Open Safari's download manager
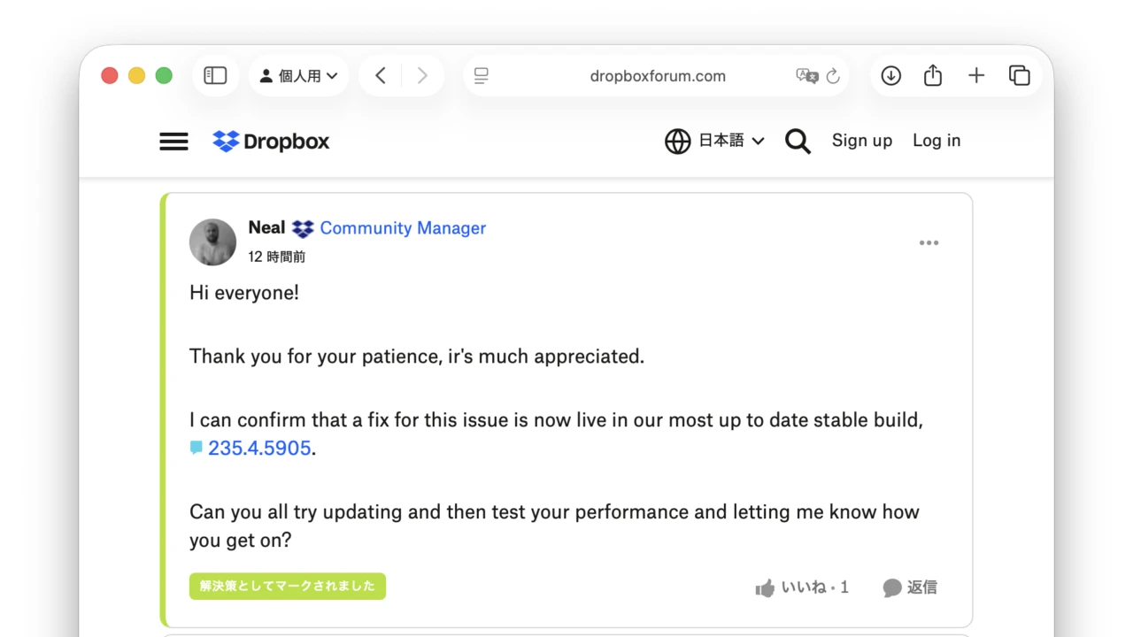Image resolution: width=1133 pixels, height=637 pixels. (x=890, y=75)
